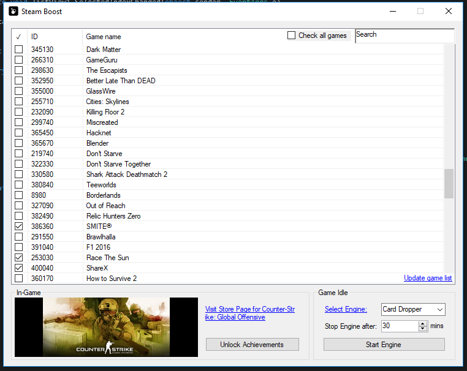Focus the Search input box

(x=404, y=36)
